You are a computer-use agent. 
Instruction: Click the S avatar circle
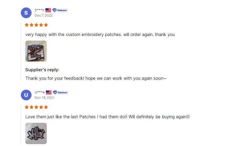pyautogui.click(x=26, y=13)
